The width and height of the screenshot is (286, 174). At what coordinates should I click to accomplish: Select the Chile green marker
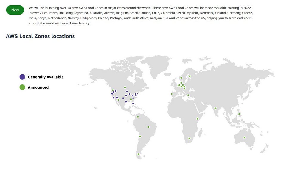pos(140,137)
